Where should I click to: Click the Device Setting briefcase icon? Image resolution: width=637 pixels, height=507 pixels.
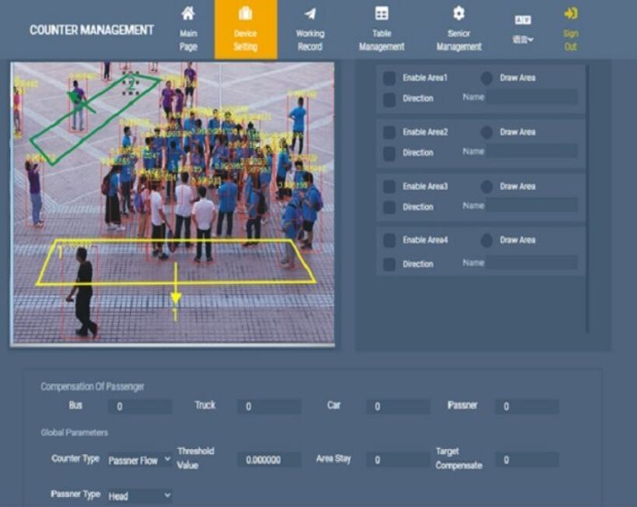point(245,14)
